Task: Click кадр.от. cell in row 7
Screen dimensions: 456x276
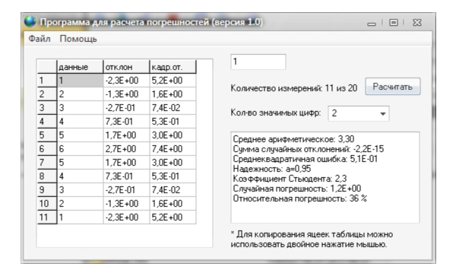Action: click(x=173, y=162)
